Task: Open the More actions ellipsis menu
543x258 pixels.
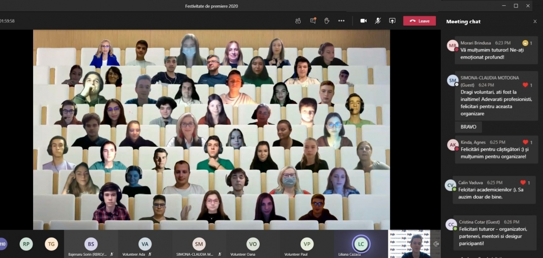Action: click(341, 21)
